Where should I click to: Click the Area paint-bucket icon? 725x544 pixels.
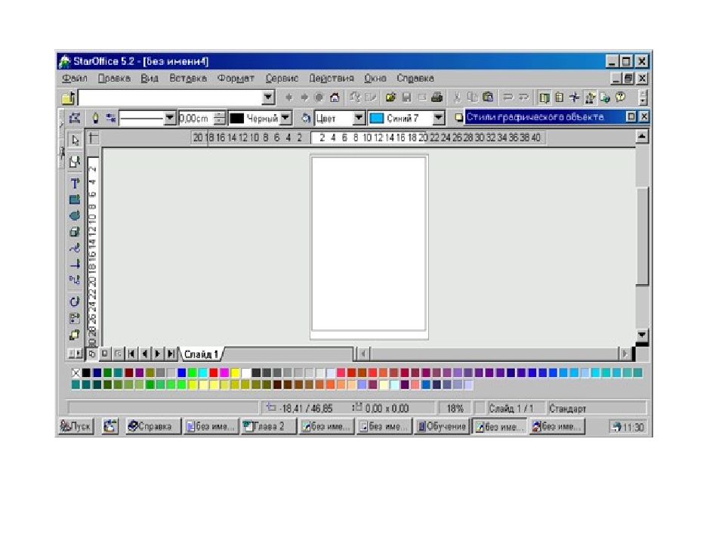(x=306, y=118)
